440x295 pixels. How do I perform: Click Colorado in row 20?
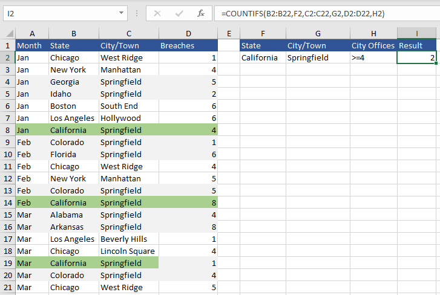[x=73, y=275]
